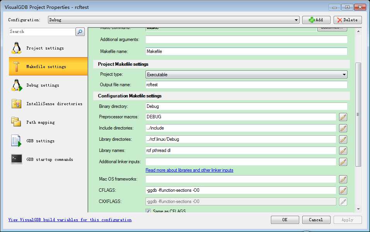Edit Preprocessor macros with pencil icon

[x=343, y=117]
